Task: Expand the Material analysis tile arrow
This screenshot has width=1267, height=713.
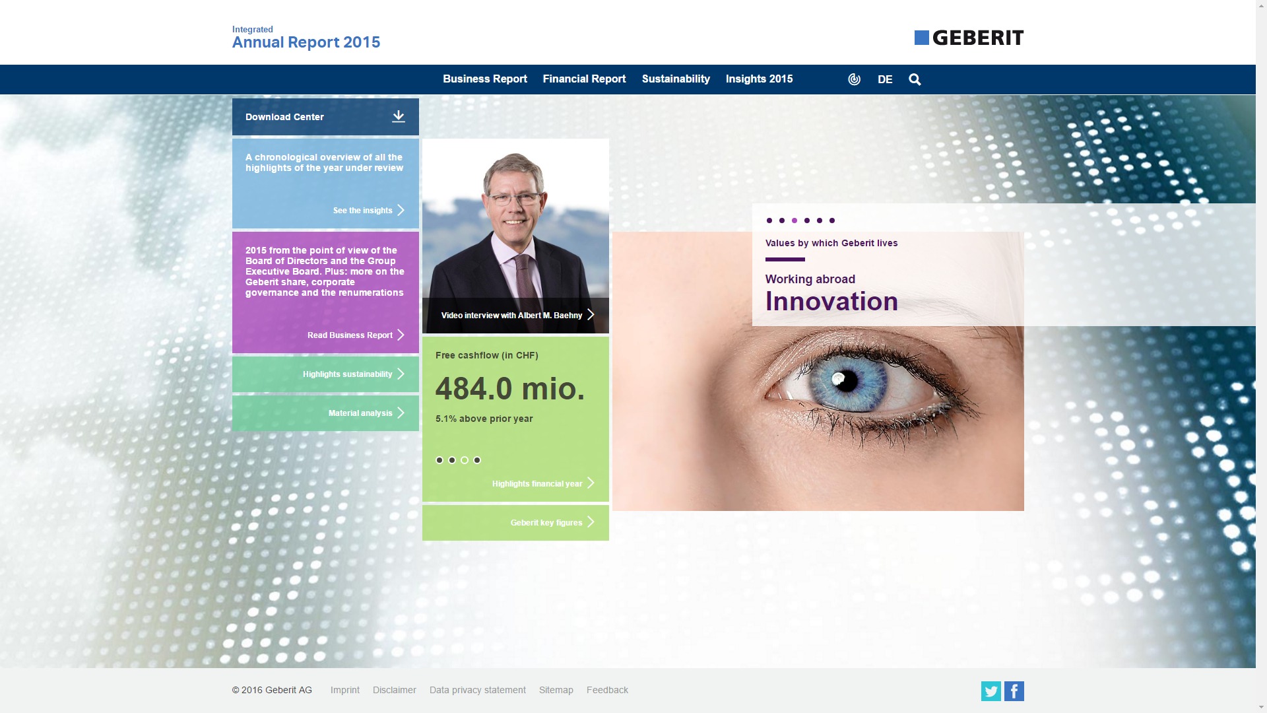Action: pyautogui.click(x=401, y=413)
